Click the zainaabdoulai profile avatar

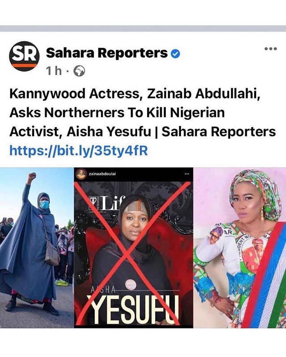pos(80,174)
